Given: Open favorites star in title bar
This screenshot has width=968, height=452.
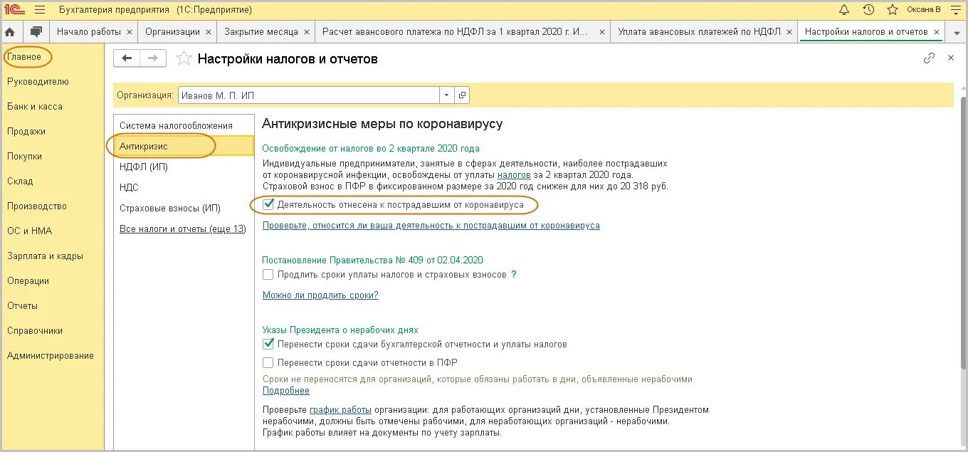Looking at the screenshot, I should [893, 10].
